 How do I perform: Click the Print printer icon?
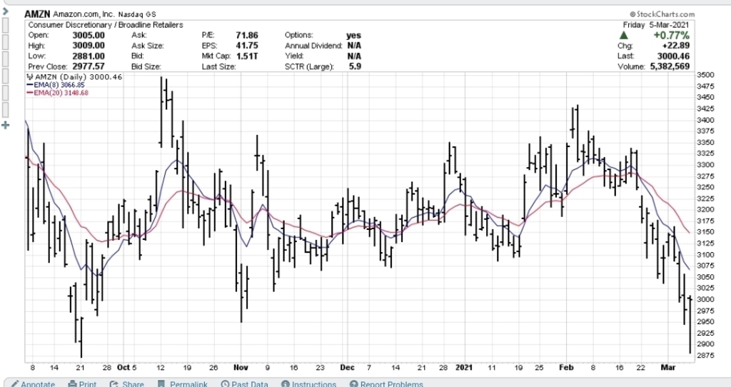pos(72,383)
